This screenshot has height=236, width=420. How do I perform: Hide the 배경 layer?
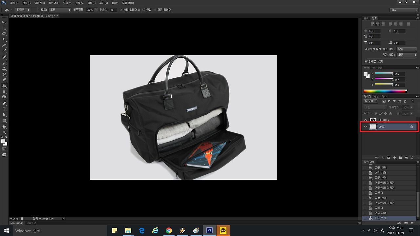(x=366, y=127)
